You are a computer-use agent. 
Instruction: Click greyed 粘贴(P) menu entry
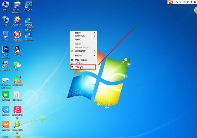coord(83,44)
